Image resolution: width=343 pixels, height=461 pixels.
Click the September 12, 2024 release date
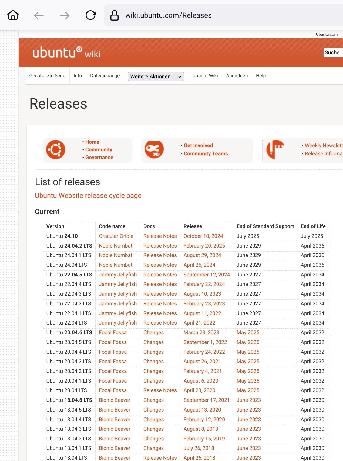(207, 275)
